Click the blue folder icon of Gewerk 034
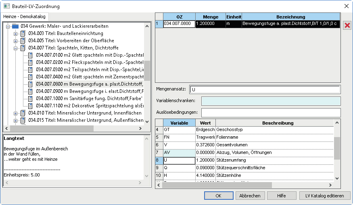Image resolution: width=353 pixels, height=205 pixels. click(15, 26)
